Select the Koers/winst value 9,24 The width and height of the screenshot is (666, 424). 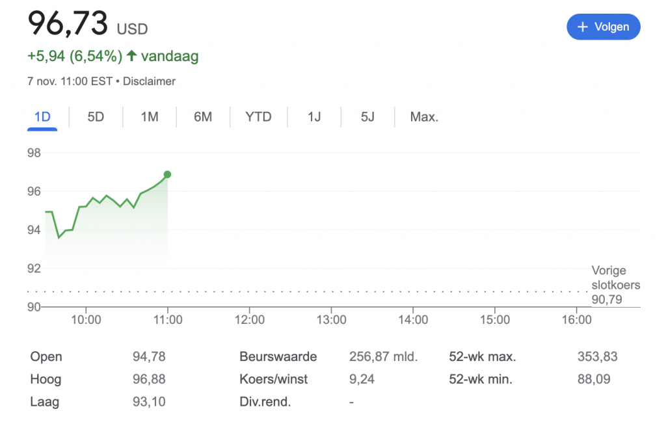pos(362,379)
